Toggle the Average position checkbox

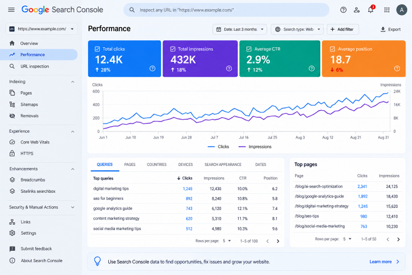[333, 49]
